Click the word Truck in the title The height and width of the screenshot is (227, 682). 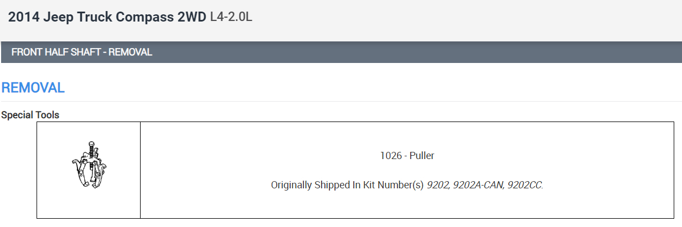click(94, 17)
